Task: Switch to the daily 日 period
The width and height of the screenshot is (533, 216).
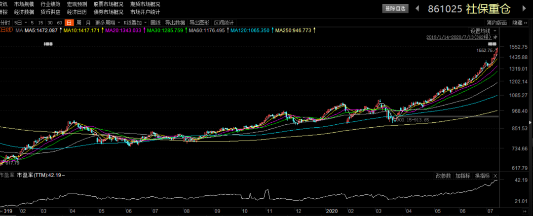Action: (69, 23)
